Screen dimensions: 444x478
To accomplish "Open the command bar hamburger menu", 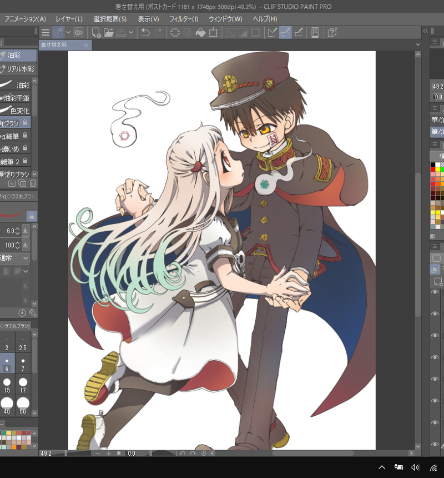I will pyautogui.click(x=46, y=33).
